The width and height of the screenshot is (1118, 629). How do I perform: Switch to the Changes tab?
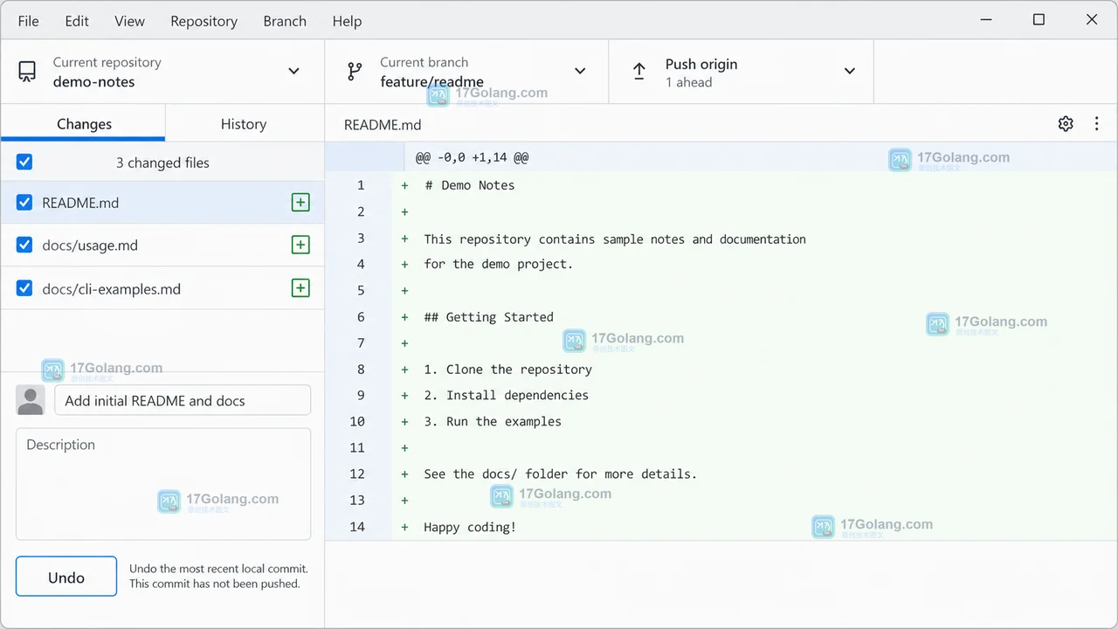point(83,124)
